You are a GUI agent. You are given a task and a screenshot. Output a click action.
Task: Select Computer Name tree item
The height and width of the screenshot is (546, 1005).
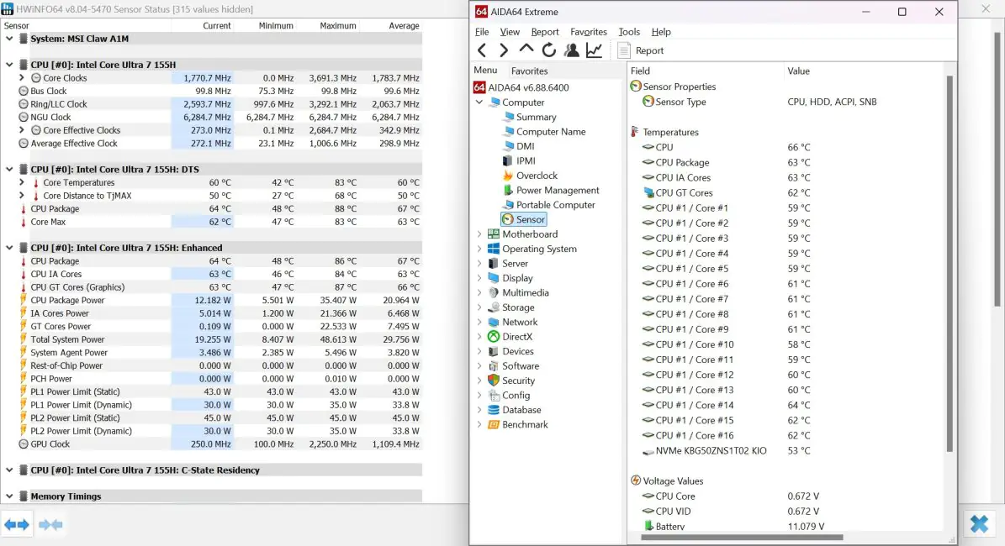click(551, 132)
